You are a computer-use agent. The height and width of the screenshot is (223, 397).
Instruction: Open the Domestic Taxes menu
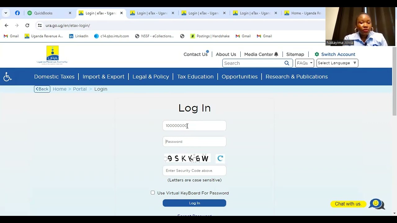(54, 77)
